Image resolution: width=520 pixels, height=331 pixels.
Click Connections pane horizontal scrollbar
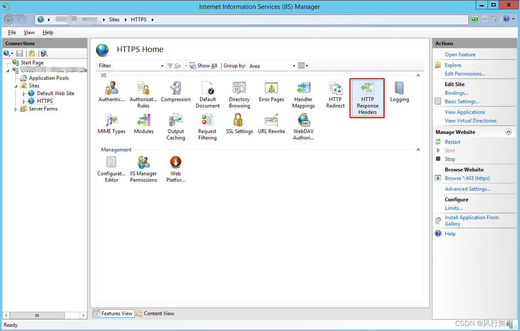pos(45,315)
